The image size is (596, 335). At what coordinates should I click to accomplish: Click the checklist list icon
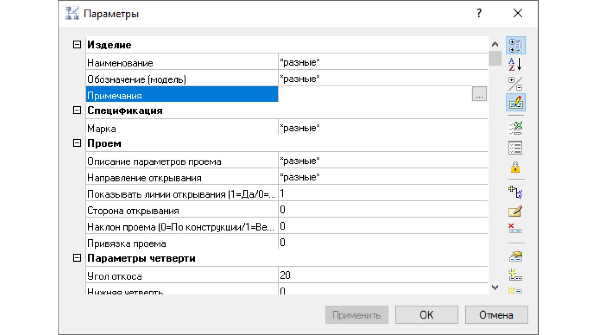click(515, 148)
